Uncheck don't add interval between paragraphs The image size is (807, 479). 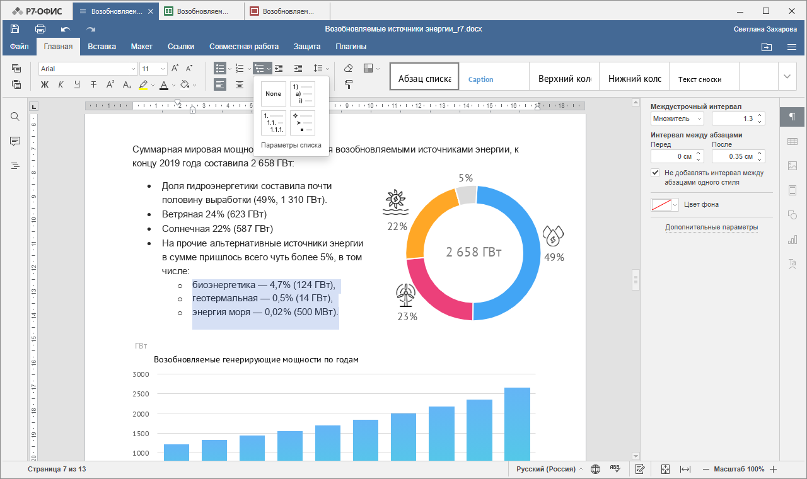pyautogui.click(x=656, y=173)
